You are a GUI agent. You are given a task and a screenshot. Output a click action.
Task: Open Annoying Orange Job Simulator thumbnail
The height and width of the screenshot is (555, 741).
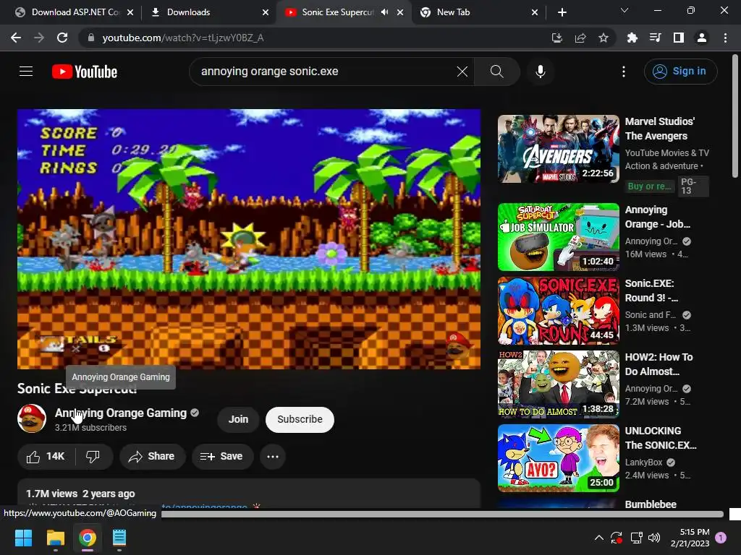coord(558,237)
